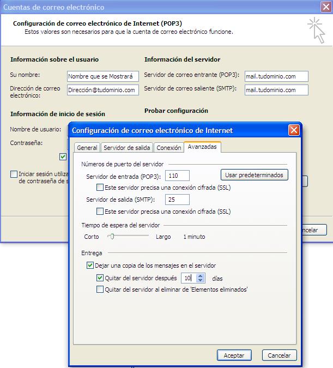The height and width of the screenshot is (368, 333).
Task: Toggle Quitar del servidor después checkbox
Action: click(x=100, y=278)
